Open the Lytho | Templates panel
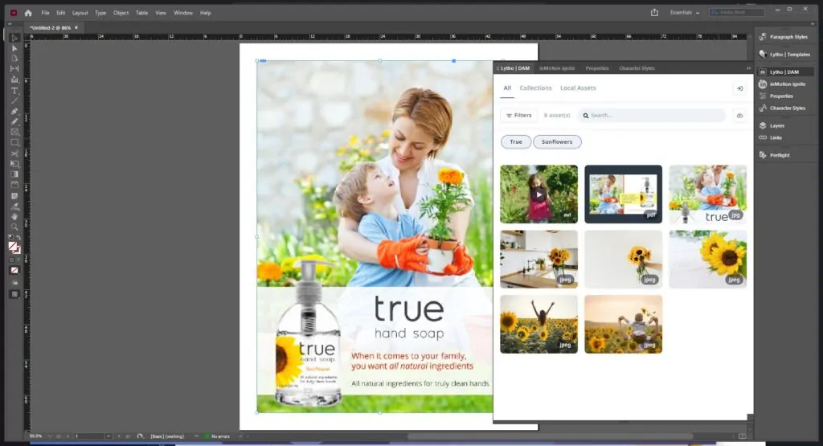Image resolution: width=823 pixels, height=446 pixels. [785, 54]
